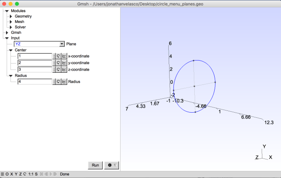Click the play animation control
The width and height of the screenshot is (281, 178).
tap(51, 174)
